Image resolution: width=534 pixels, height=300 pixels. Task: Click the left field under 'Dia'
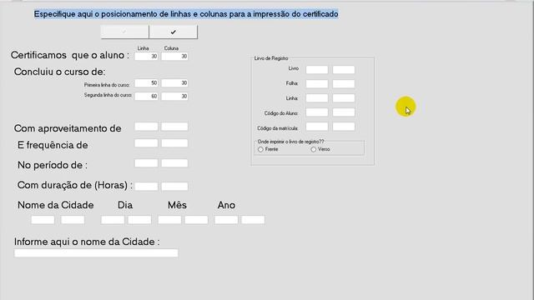113,220
